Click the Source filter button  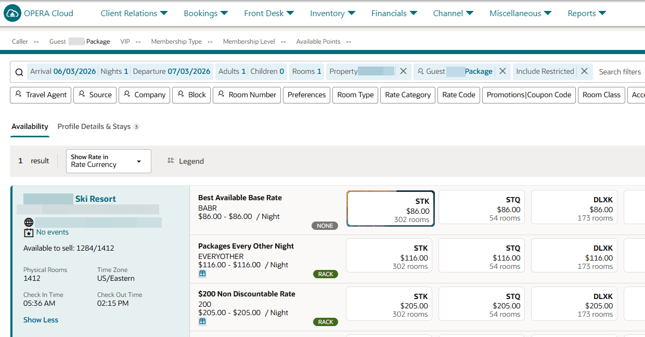(95, 95)
